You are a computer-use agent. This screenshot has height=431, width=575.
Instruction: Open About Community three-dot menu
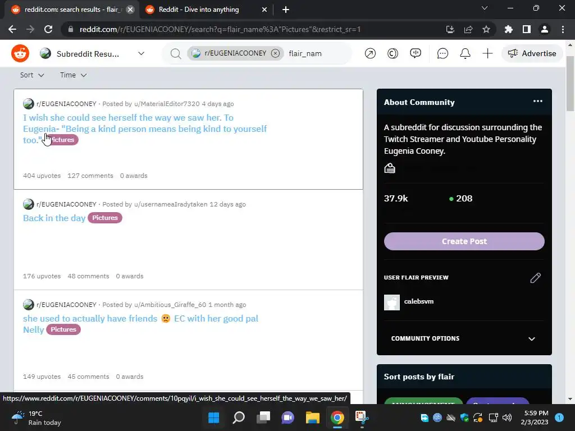(x=537, y=101)
